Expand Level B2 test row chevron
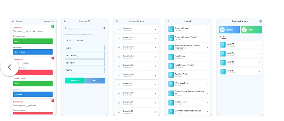 click(x=259, y=71)
